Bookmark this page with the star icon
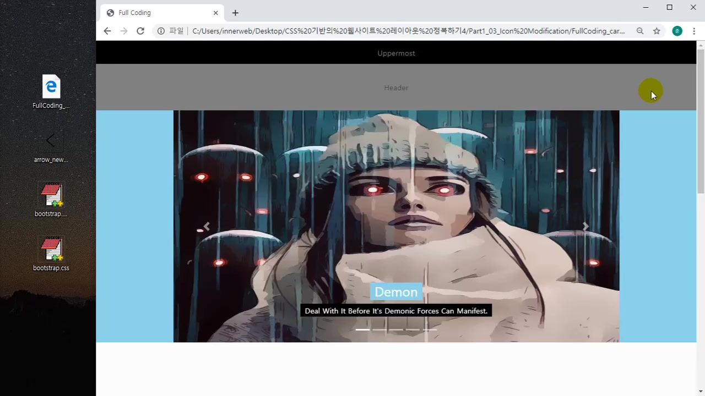 (x=657, y=31)
